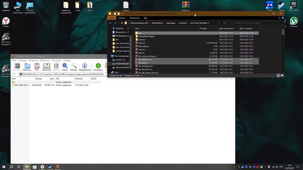Click Extract To in the WinRAR toolbar

tap(27, 67)
